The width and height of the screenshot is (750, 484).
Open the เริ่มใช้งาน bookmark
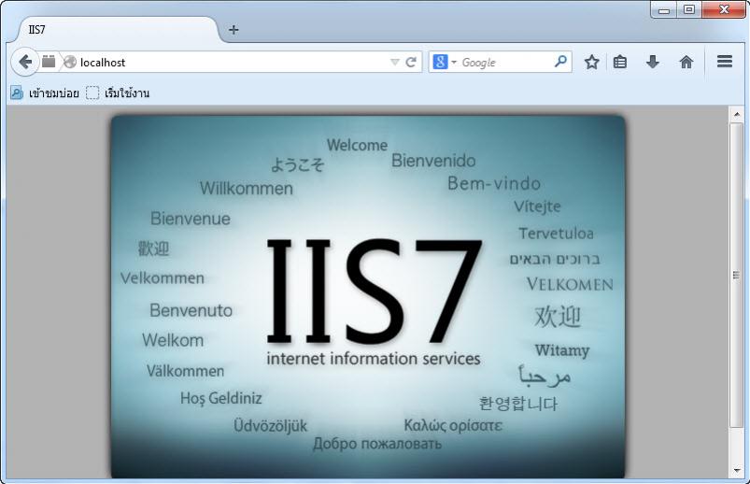pos(118,93)
